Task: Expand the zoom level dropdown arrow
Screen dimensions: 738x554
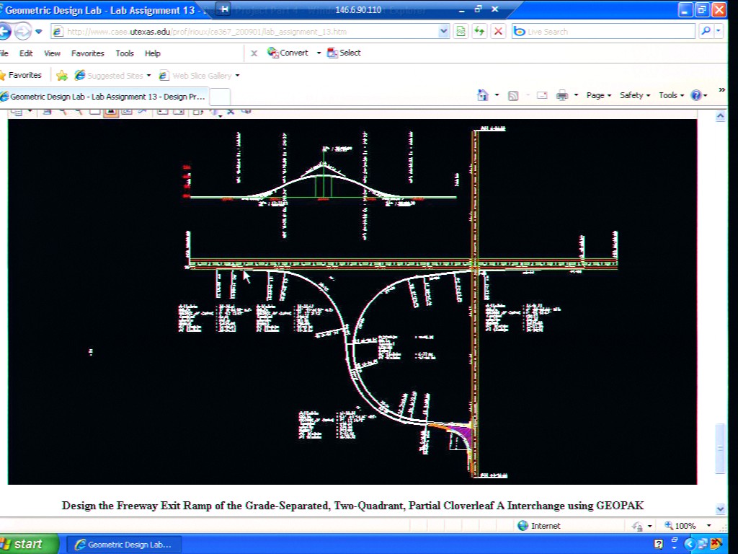Action: 709,526
